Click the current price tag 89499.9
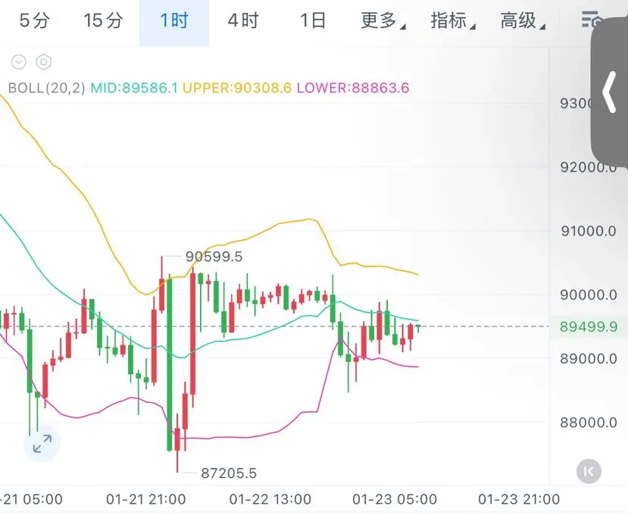The image size is (628, 515). click(x=589, y=326)
